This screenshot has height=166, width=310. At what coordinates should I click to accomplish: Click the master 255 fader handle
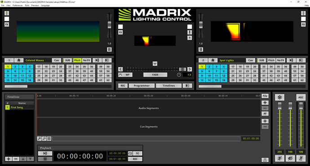tap(279, 106)
